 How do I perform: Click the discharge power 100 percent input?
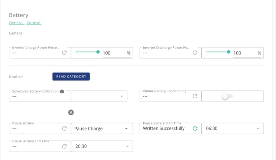point(244,53)
